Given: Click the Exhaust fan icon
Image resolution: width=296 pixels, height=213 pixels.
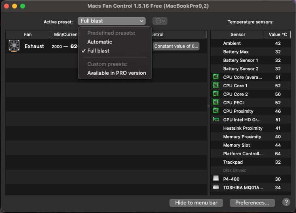Looking at the screenshot, I should (14, 46).
